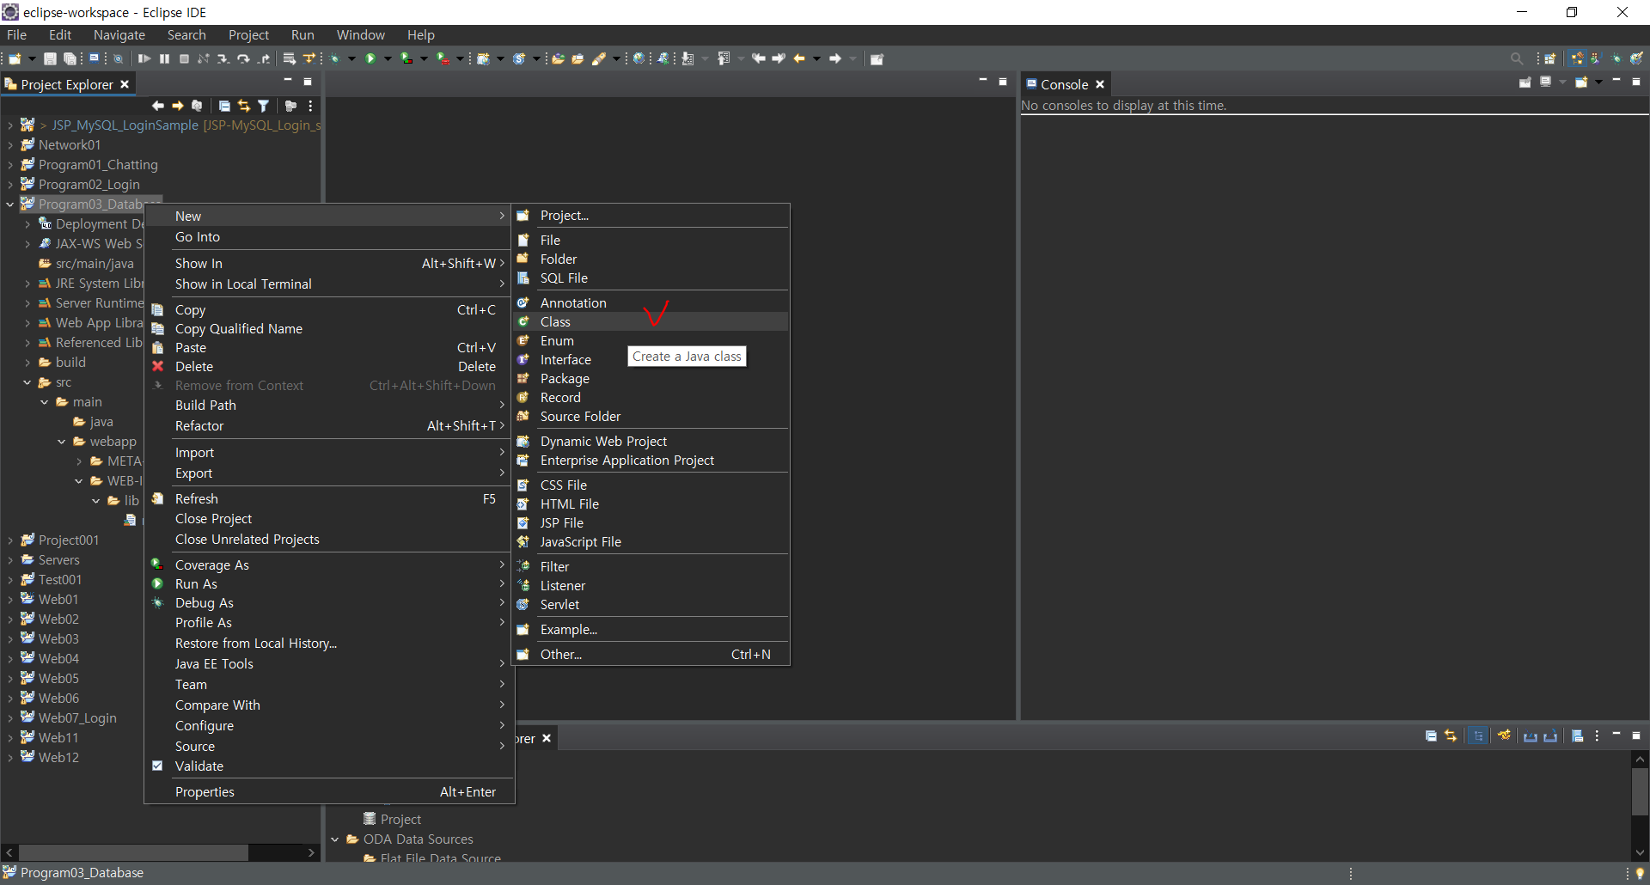The width and height of the screenshot is (1650, 885).
Task: Click the Terminate stop icon
Action: [x=184, y=59]
